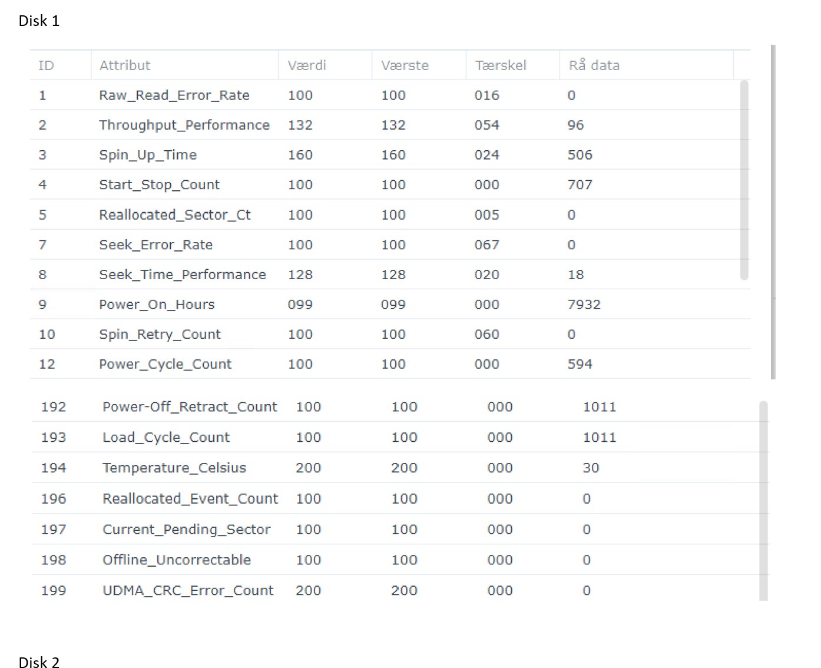Screen dimensions: 821x668
Task: Click threshold 060 in Spin_Retry_Count row
Action: [x=487, y=335]
